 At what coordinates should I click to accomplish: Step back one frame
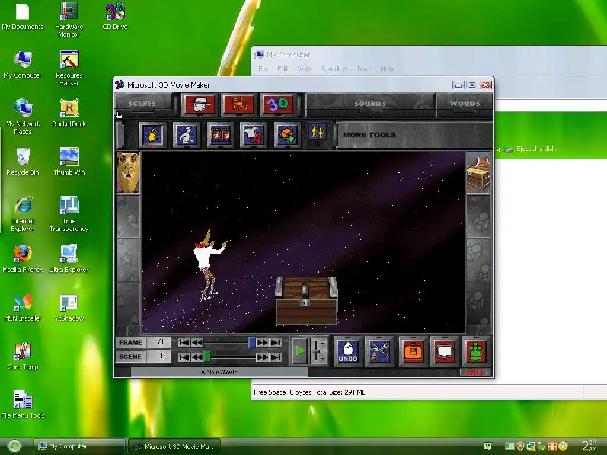tap(197, 342)
